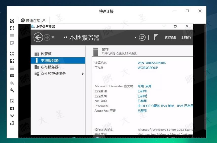Click the 属性 server icon in header
The height and width of the screenshot is (143, 217).
coord(96,52)
